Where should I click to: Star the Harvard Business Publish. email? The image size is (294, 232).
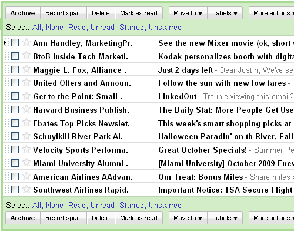(26, 109)
